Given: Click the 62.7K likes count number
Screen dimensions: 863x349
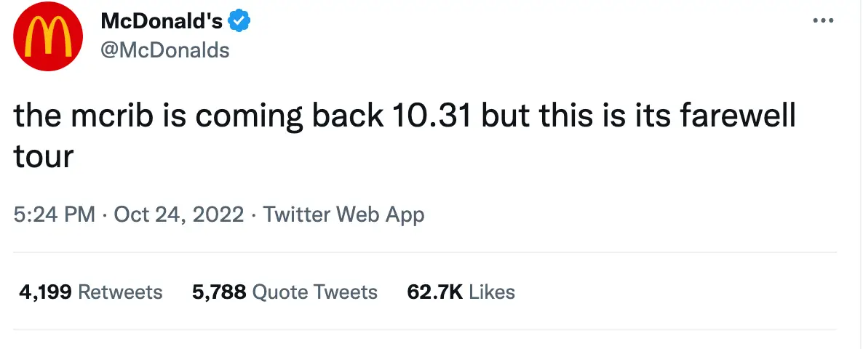Looking at the screenshot, I should (x=435, y=292).
